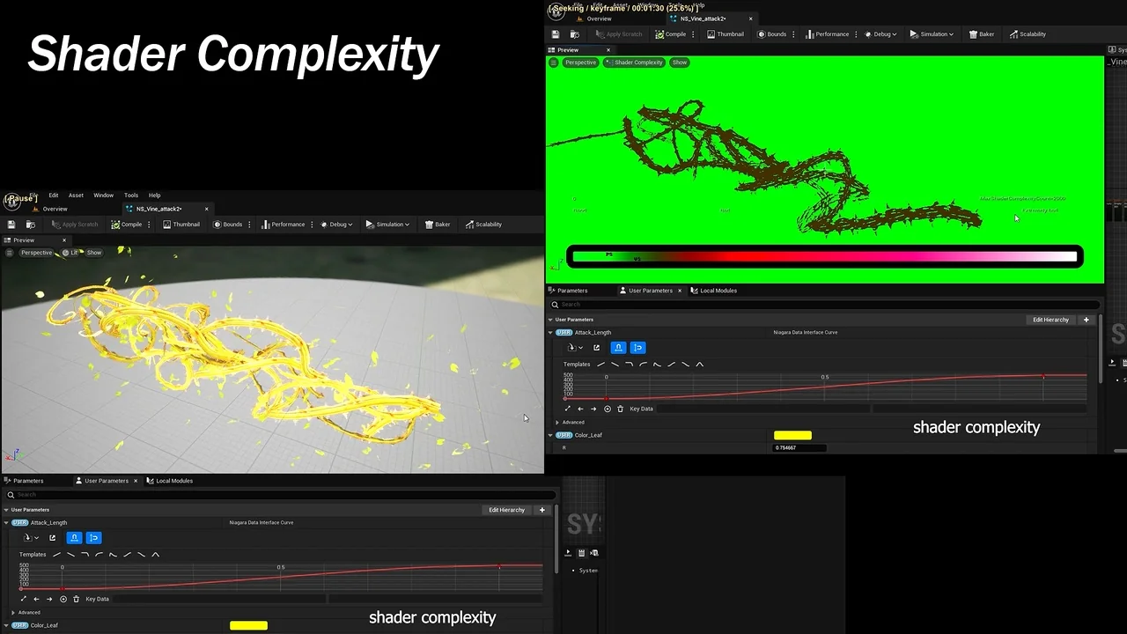
Task: Click the Shader Complexity view mode button
Action: 634,63
